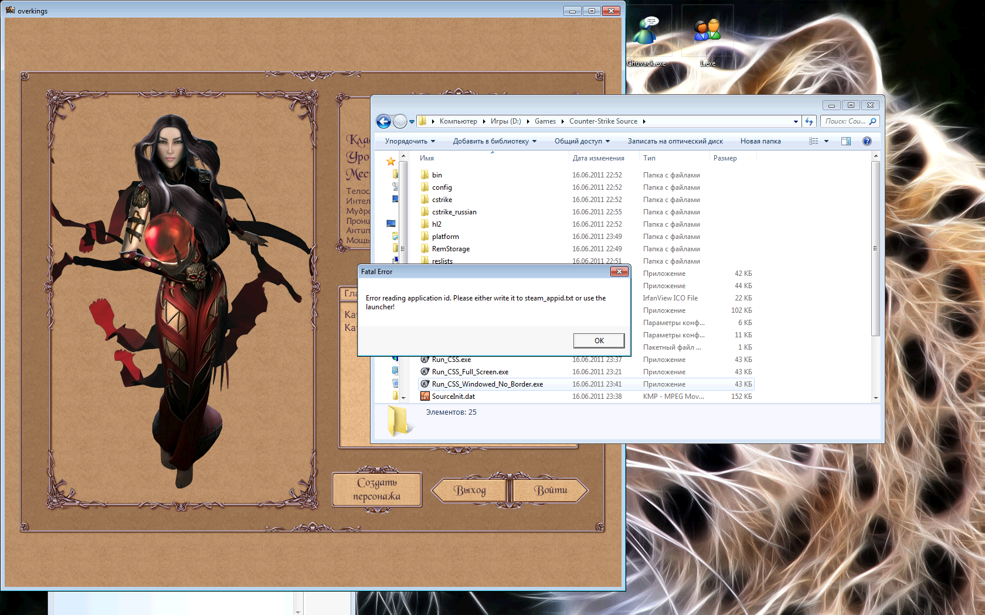Open address bar history dropdown arrow
Screen dimensions: 985x615
[x=796, y=122]
